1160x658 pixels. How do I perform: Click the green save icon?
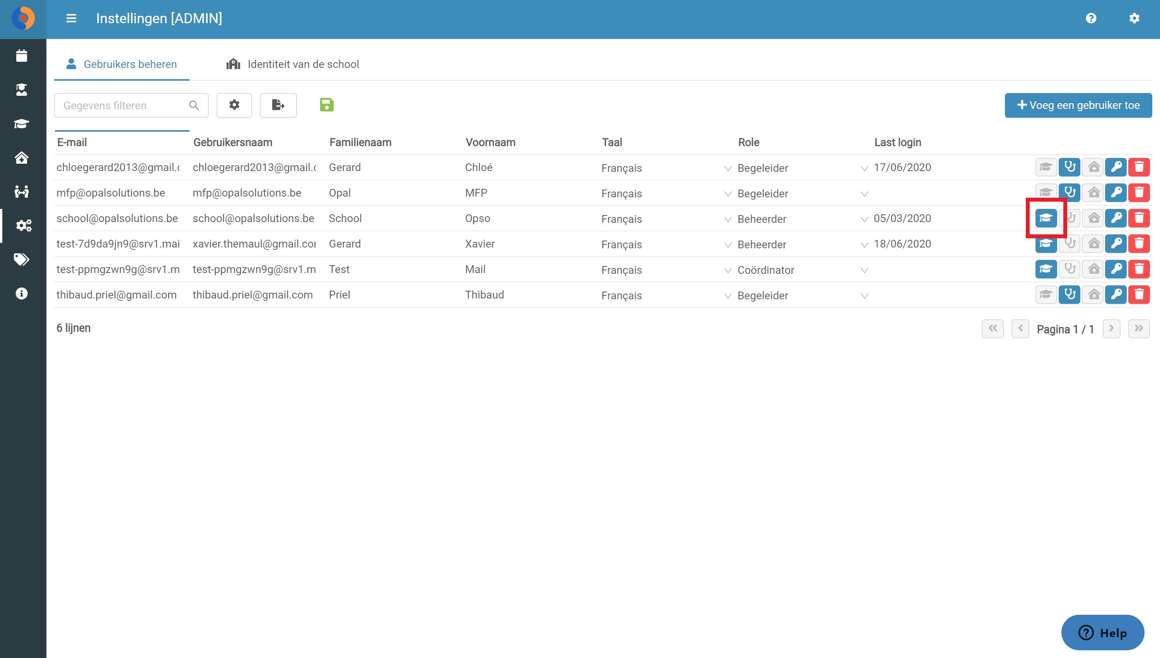[x=327, y=105]
